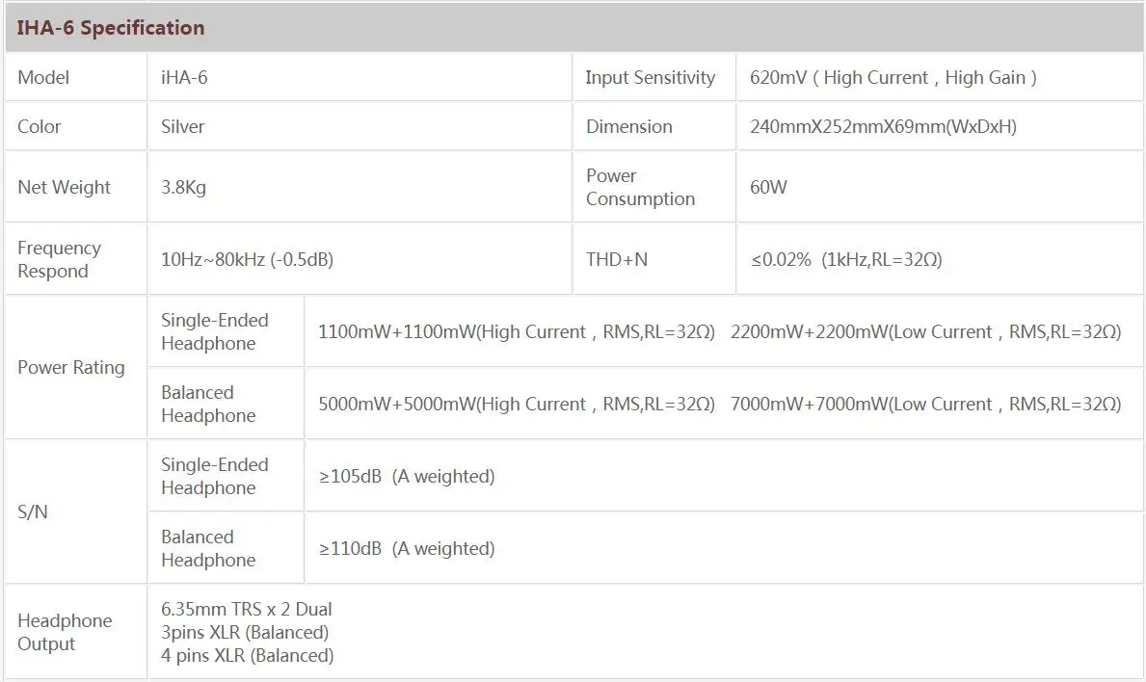Click the 620mV High Current value
Viewport: 1146px width, 682px height.
click(x=893, y=77)
